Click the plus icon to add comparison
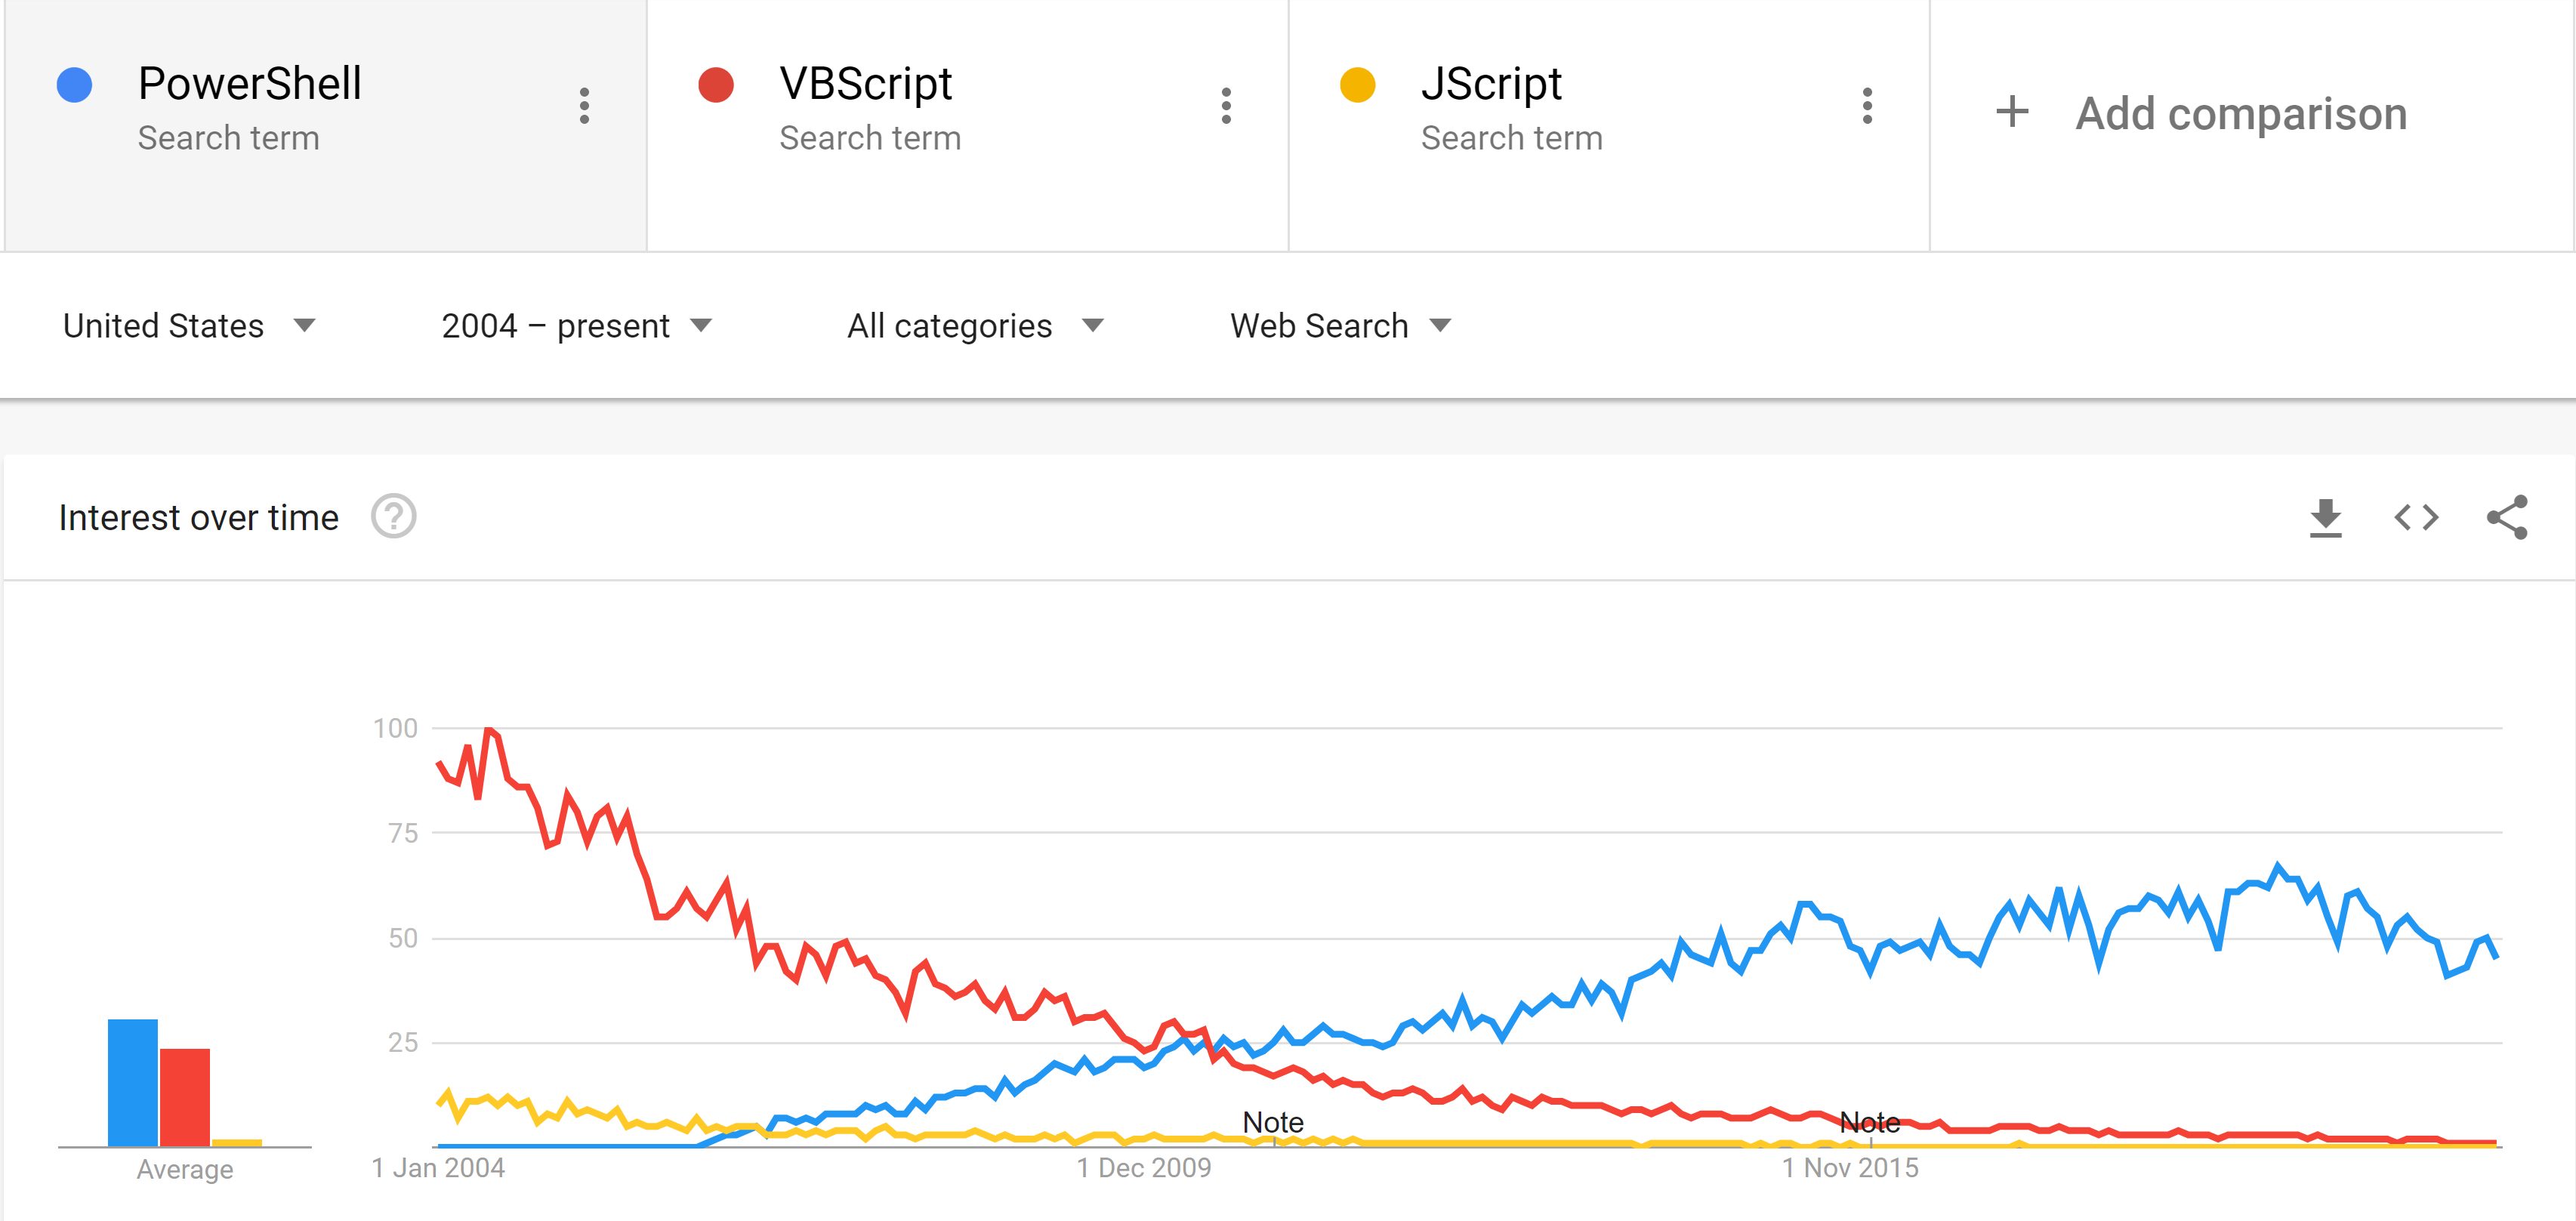The width and height of the screenshot is (2576, 1221). (2012, 112)
